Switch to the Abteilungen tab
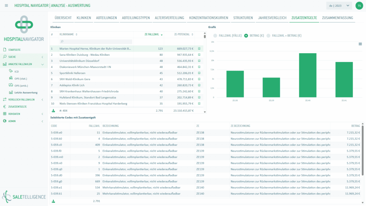The width and height of the screenshot is (366, 206). 107,18
